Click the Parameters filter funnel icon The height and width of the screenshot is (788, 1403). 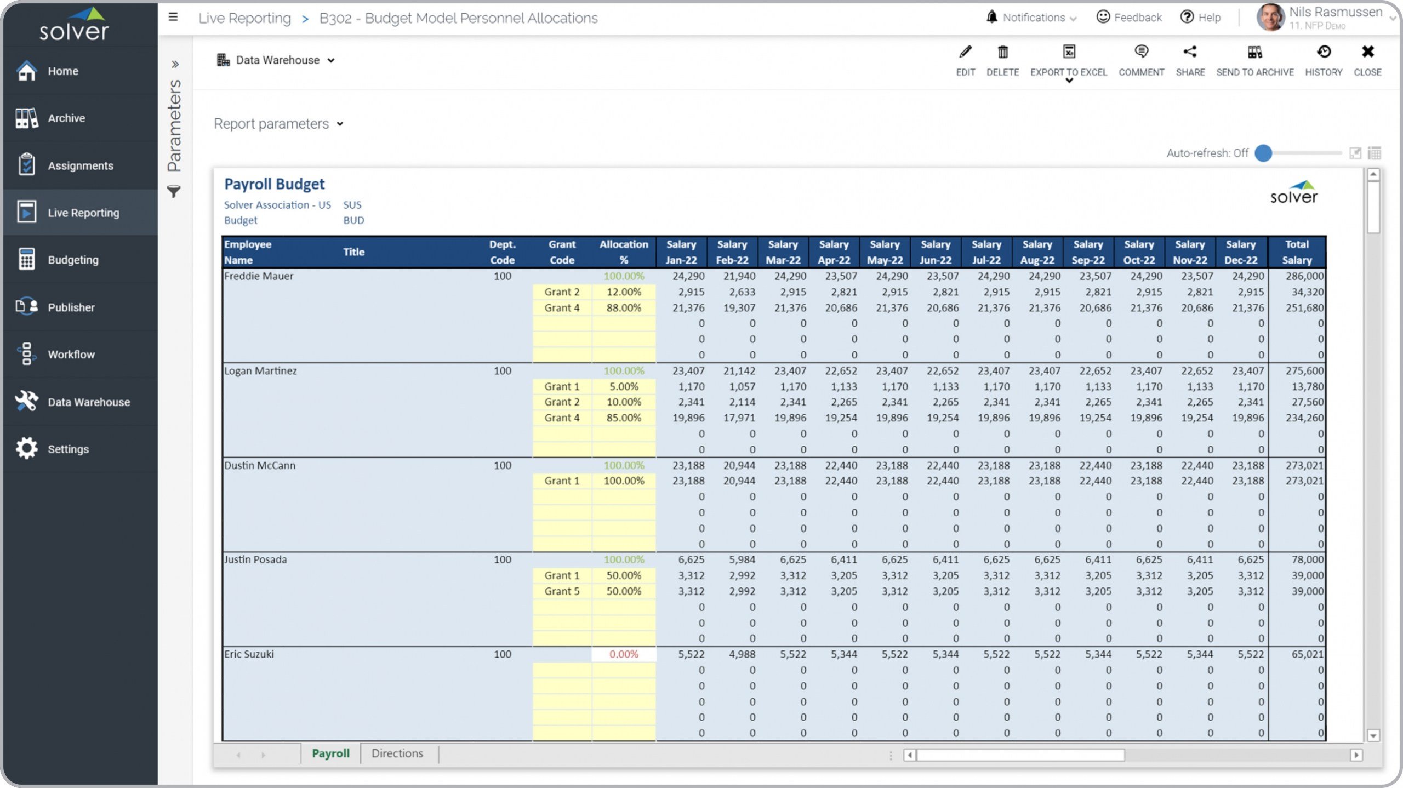(174, 192)
